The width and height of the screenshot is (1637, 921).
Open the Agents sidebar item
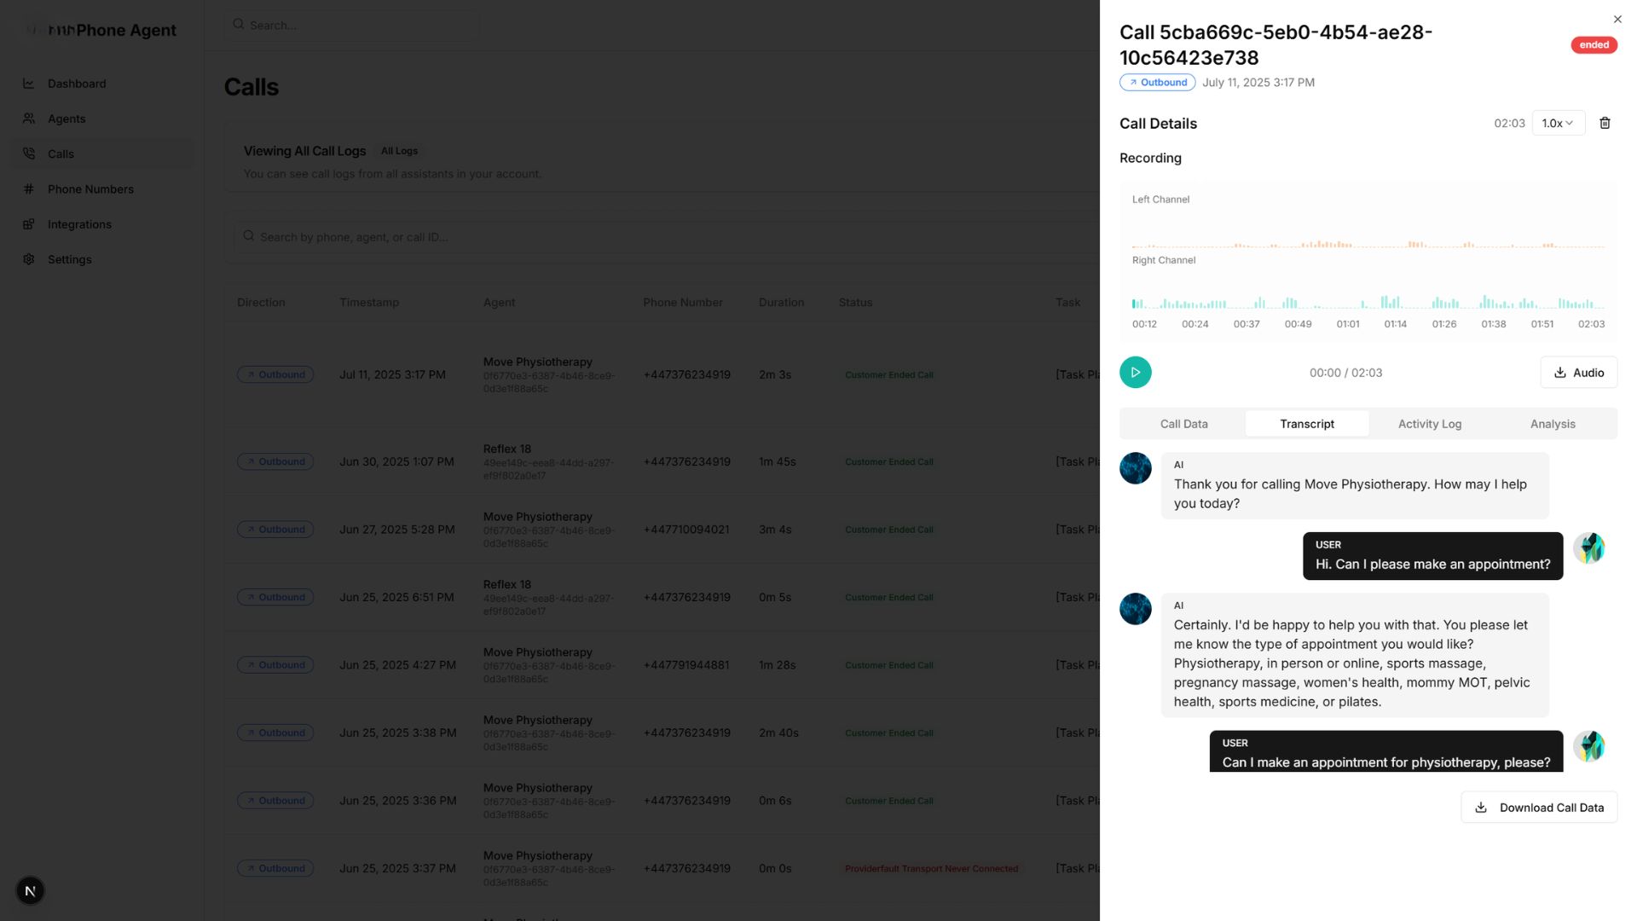pos(102,119)
